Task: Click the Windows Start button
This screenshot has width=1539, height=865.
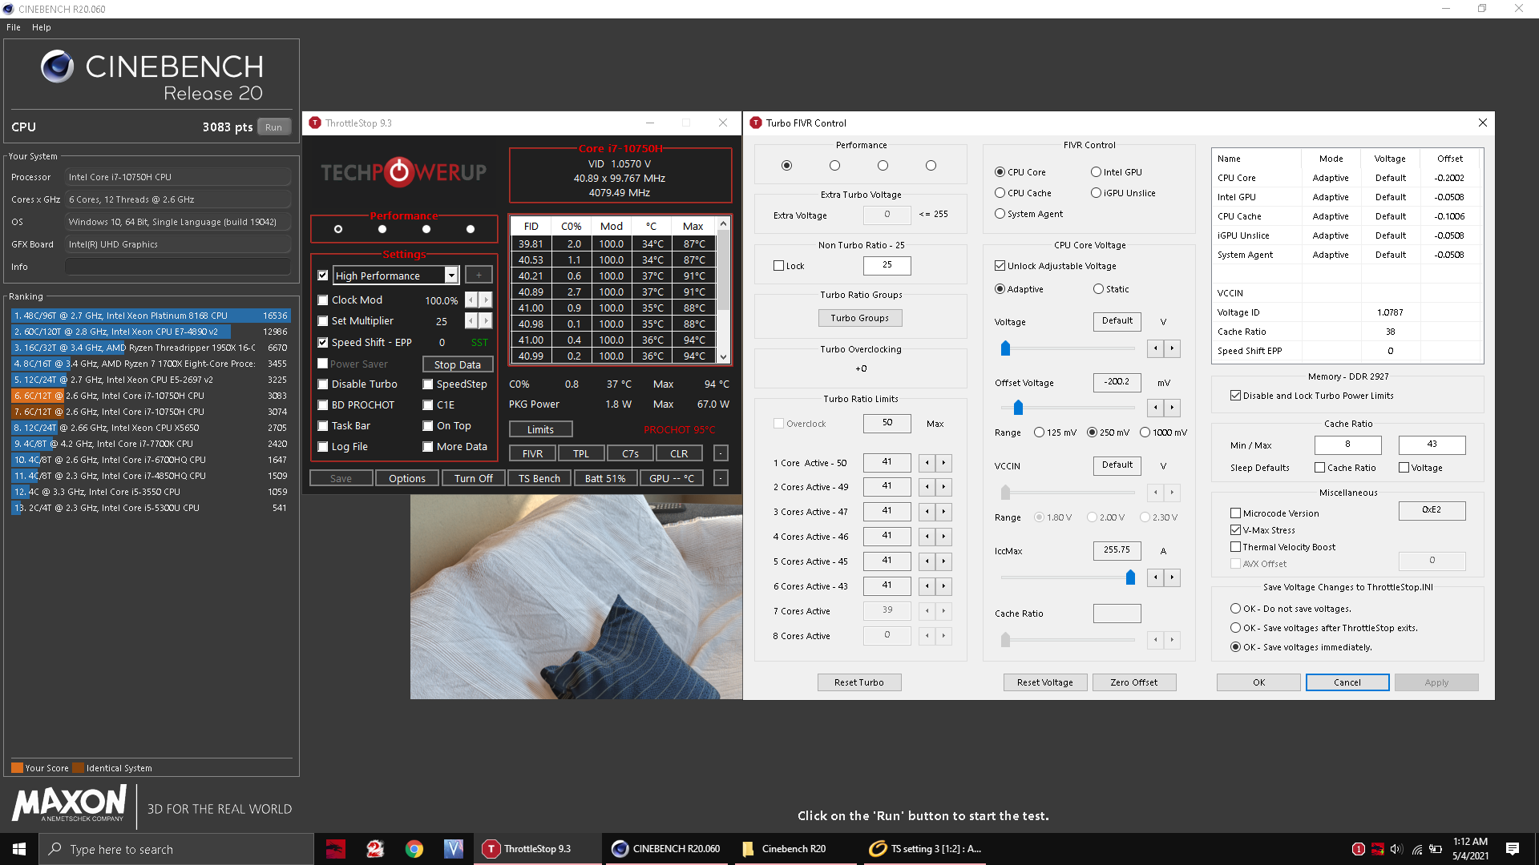Action: tap(19, 849)
